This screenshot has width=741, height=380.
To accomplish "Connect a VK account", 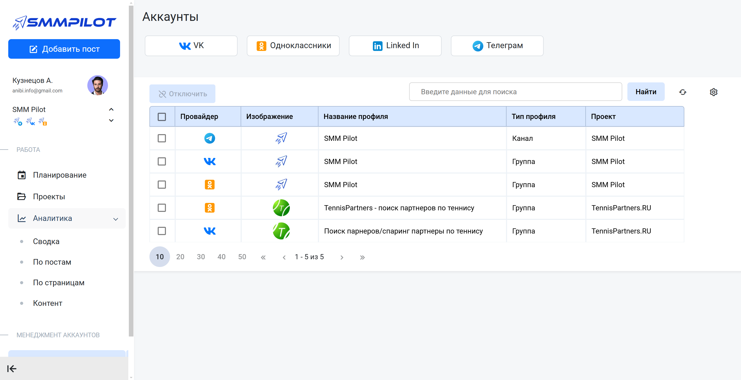I will tap(191, 46).
